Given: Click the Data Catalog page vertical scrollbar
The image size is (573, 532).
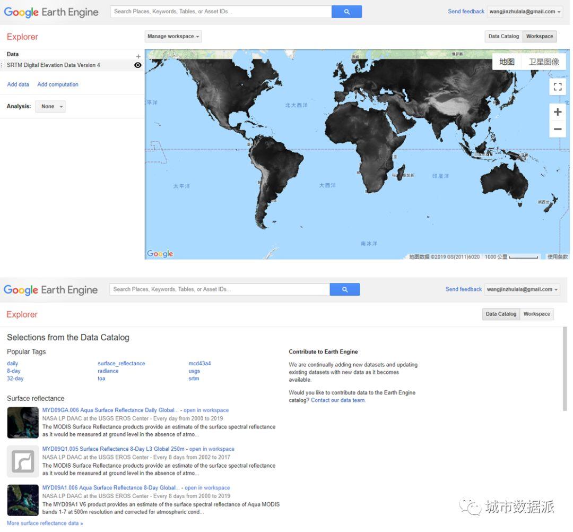Looking at the screenshot, I should pos(565,369).
